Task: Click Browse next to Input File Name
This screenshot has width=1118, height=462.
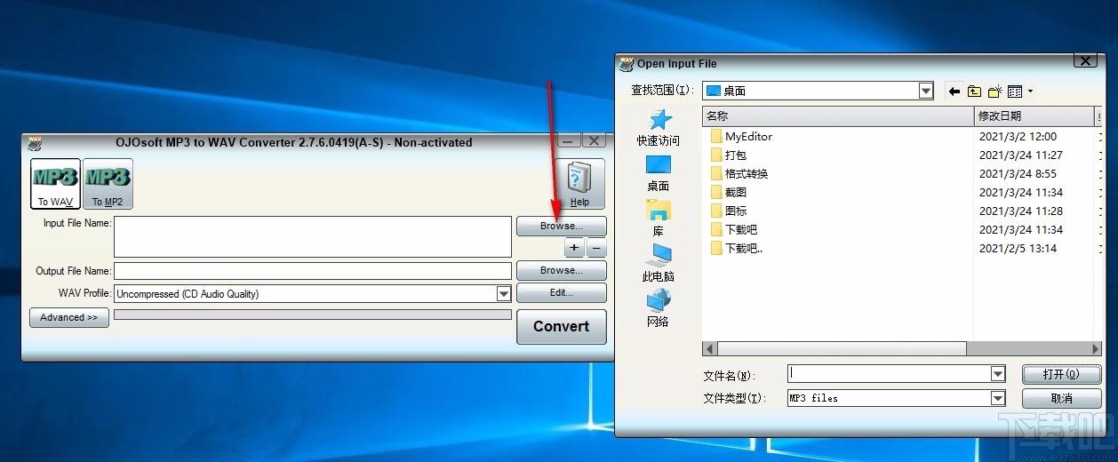Action: coord(561,226)
